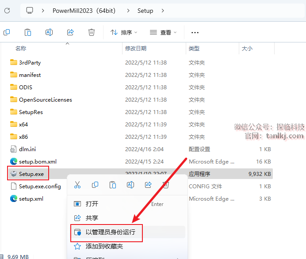
Task: Click the Rename icon in context menu
Action: (x=130, y=185)
